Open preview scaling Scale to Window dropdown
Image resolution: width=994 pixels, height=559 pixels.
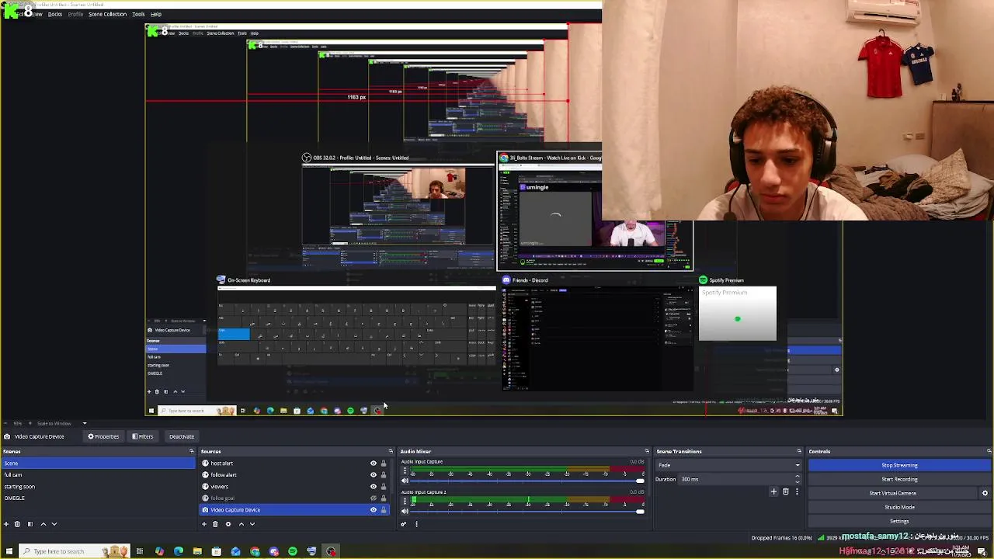click(63, 423)
